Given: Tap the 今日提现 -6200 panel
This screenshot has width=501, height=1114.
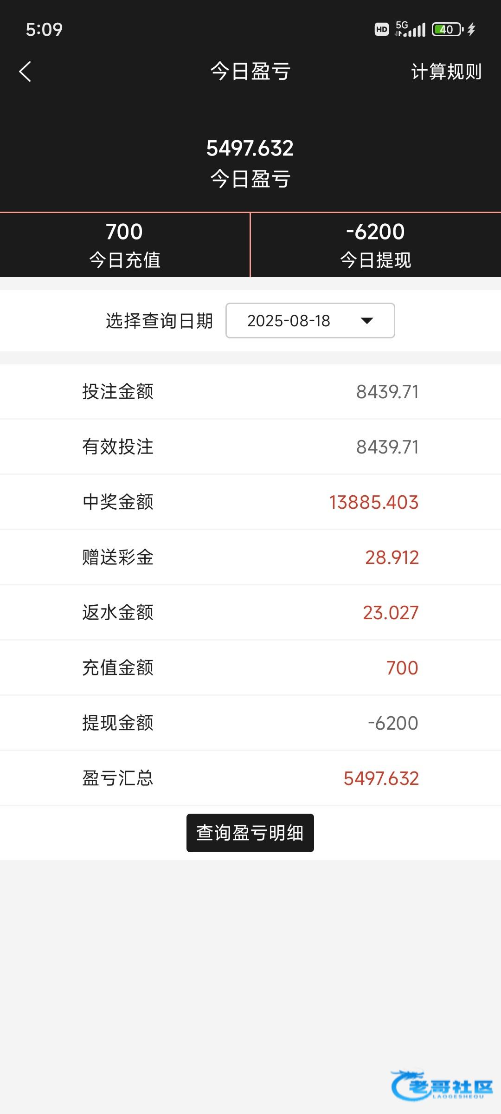Looking at the screenshot, I should point(376,245).
